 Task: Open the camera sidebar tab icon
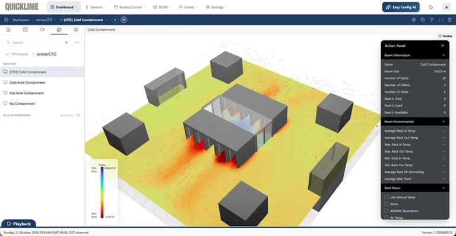tap(42, 30)
